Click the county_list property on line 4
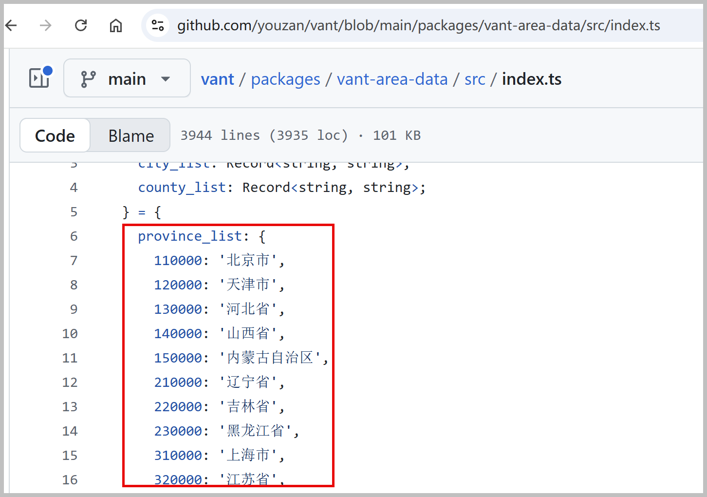Image resolution: width=707 pixels, height=497 pixels. [x=182, y=188]
